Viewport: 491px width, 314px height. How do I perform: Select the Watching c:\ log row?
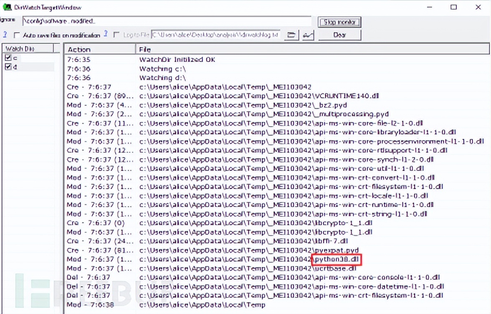[277, 69]
